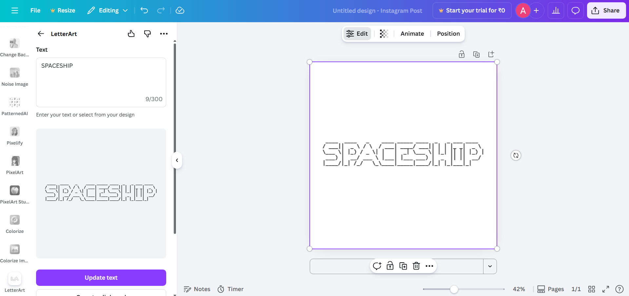Open the help question mark

[x=619, y=289]
